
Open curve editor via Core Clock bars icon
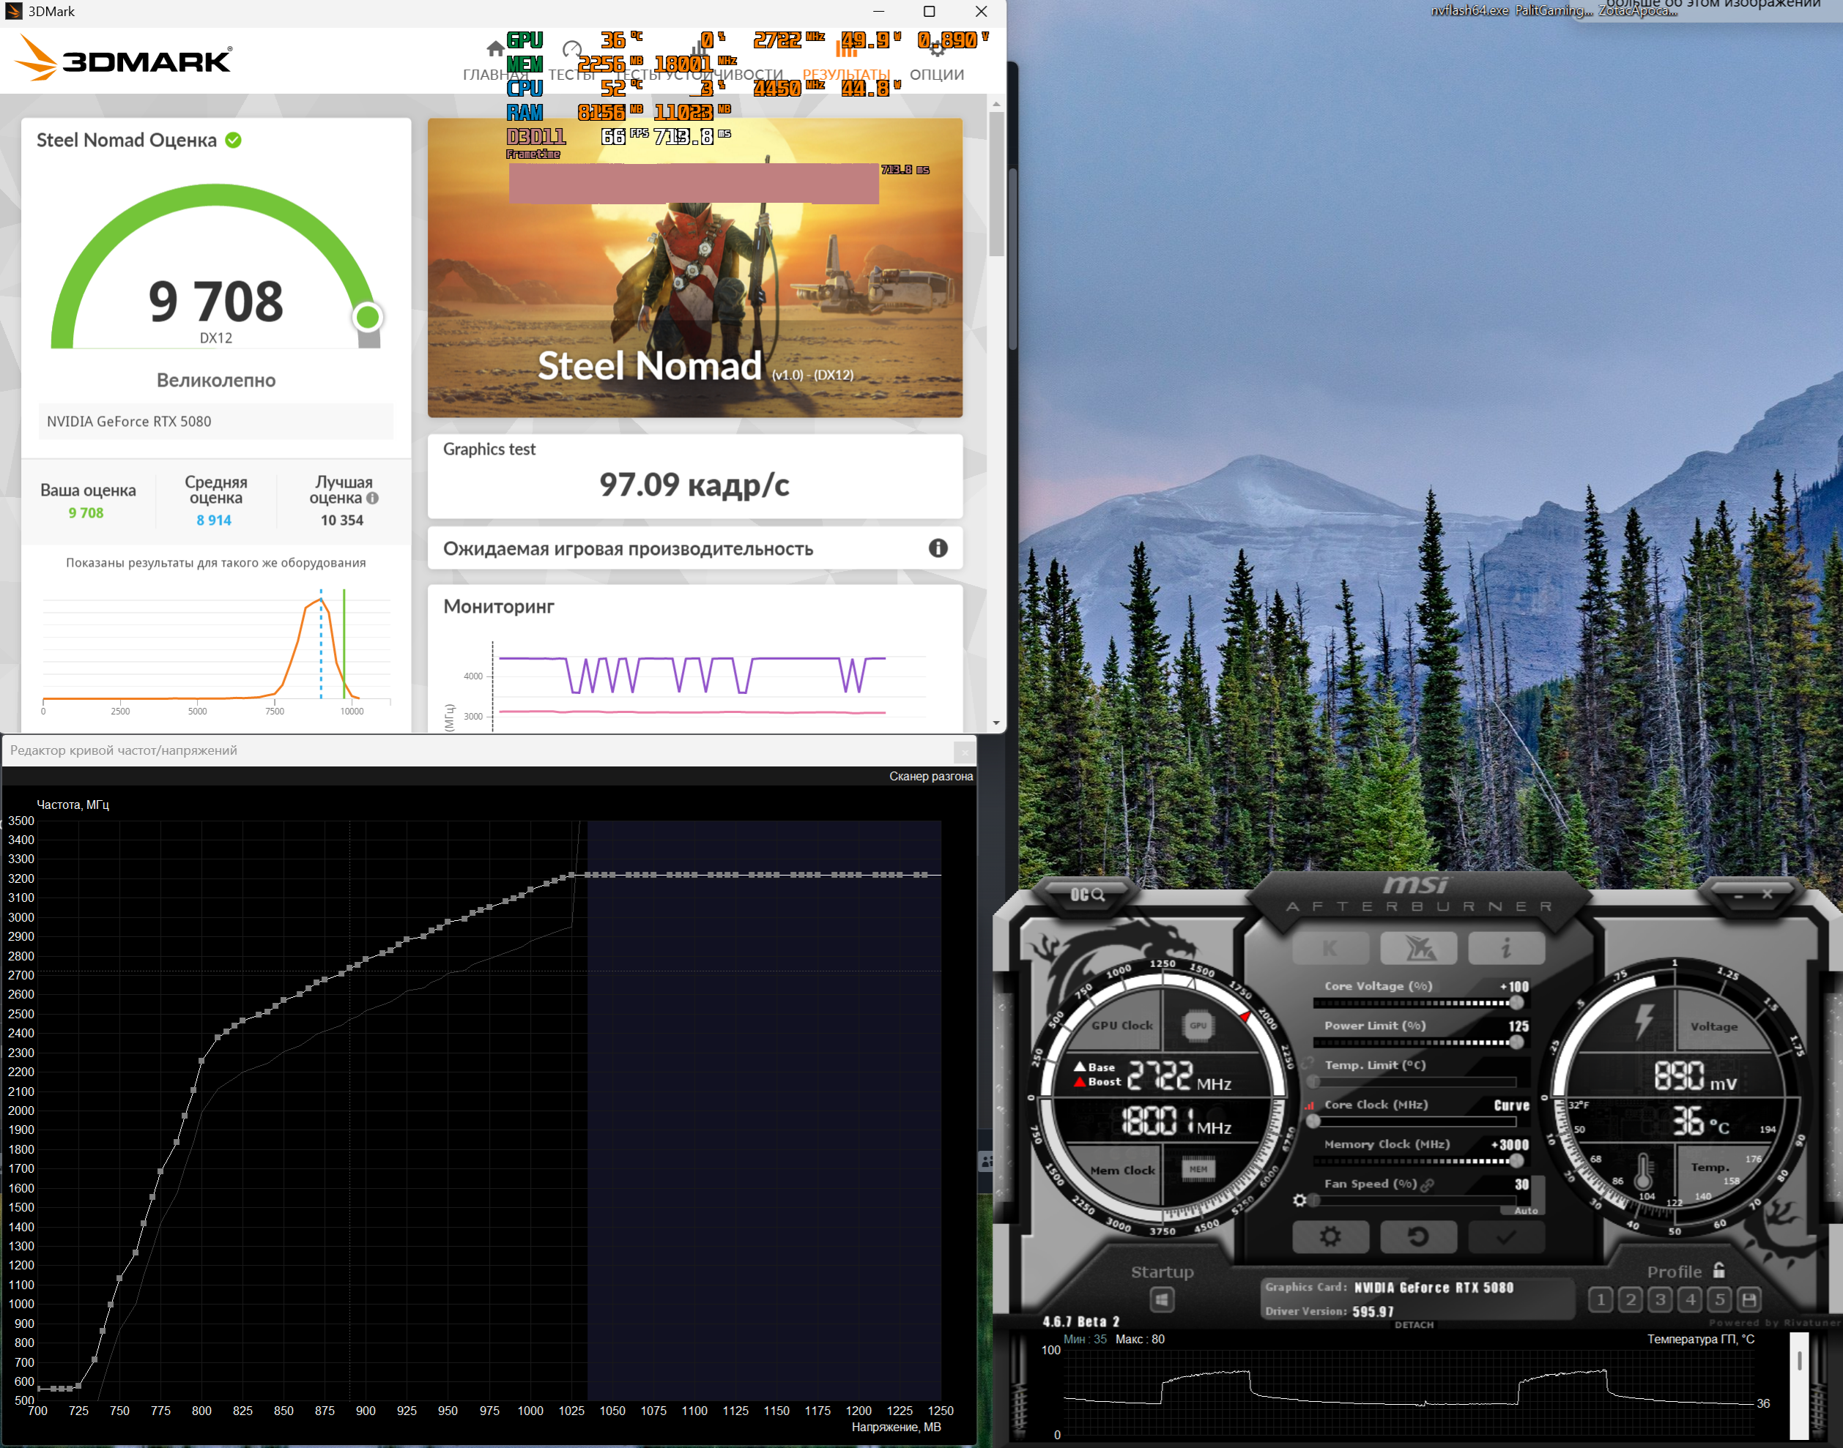tap(1310, 1105)
